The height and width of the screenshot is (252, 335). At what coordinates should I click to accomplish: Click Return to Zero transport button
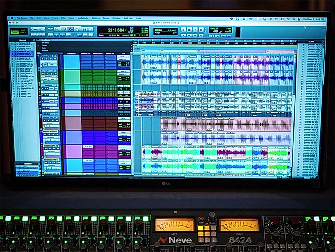pyautogui.click(x=183, y=35)
